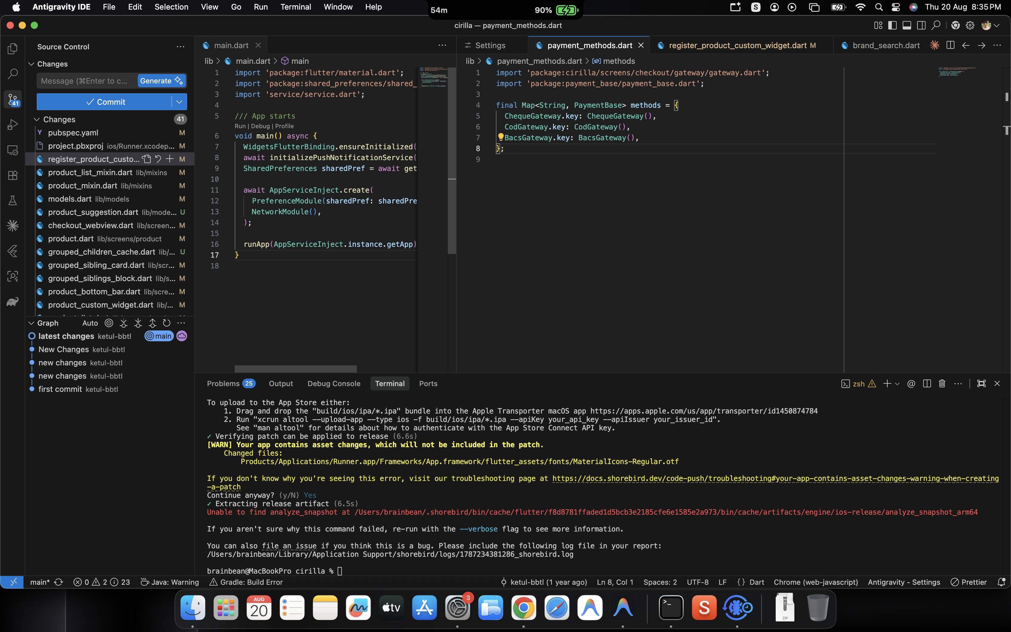Refresh the source control graph
This screenshot has width=1011, height=632.
point(166,323)
